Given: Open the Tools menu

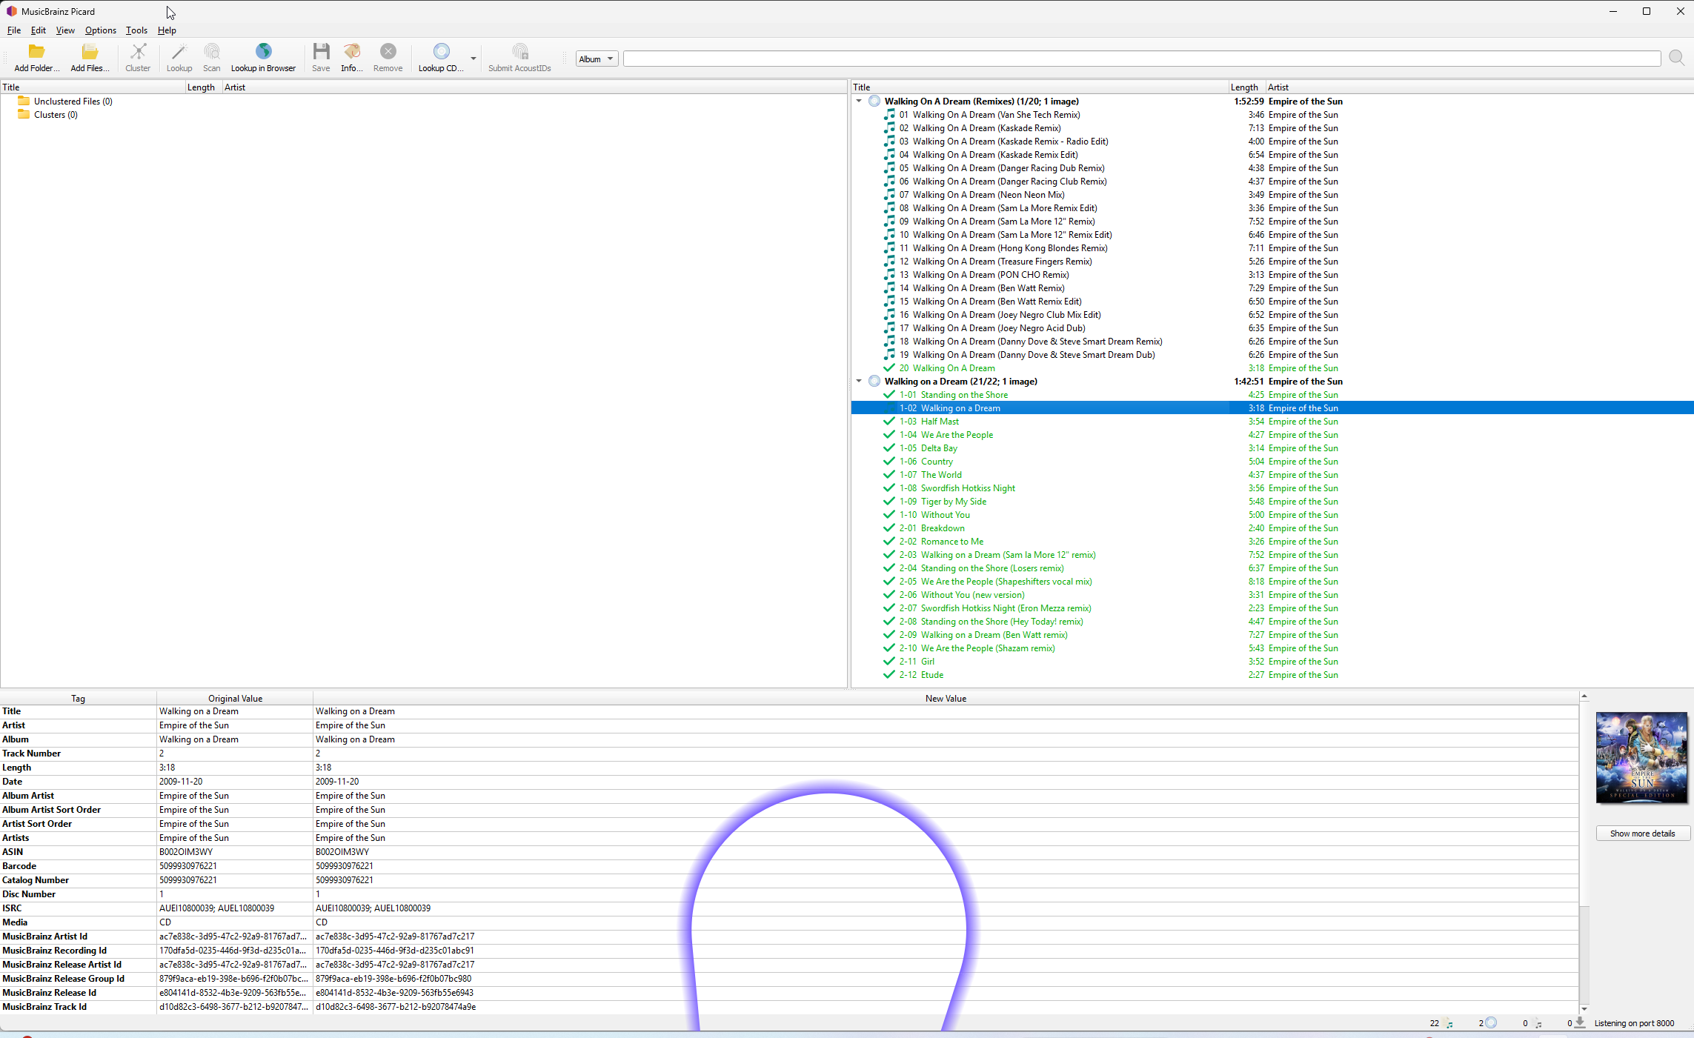Looking at the screenshot, I should [136, 30].
